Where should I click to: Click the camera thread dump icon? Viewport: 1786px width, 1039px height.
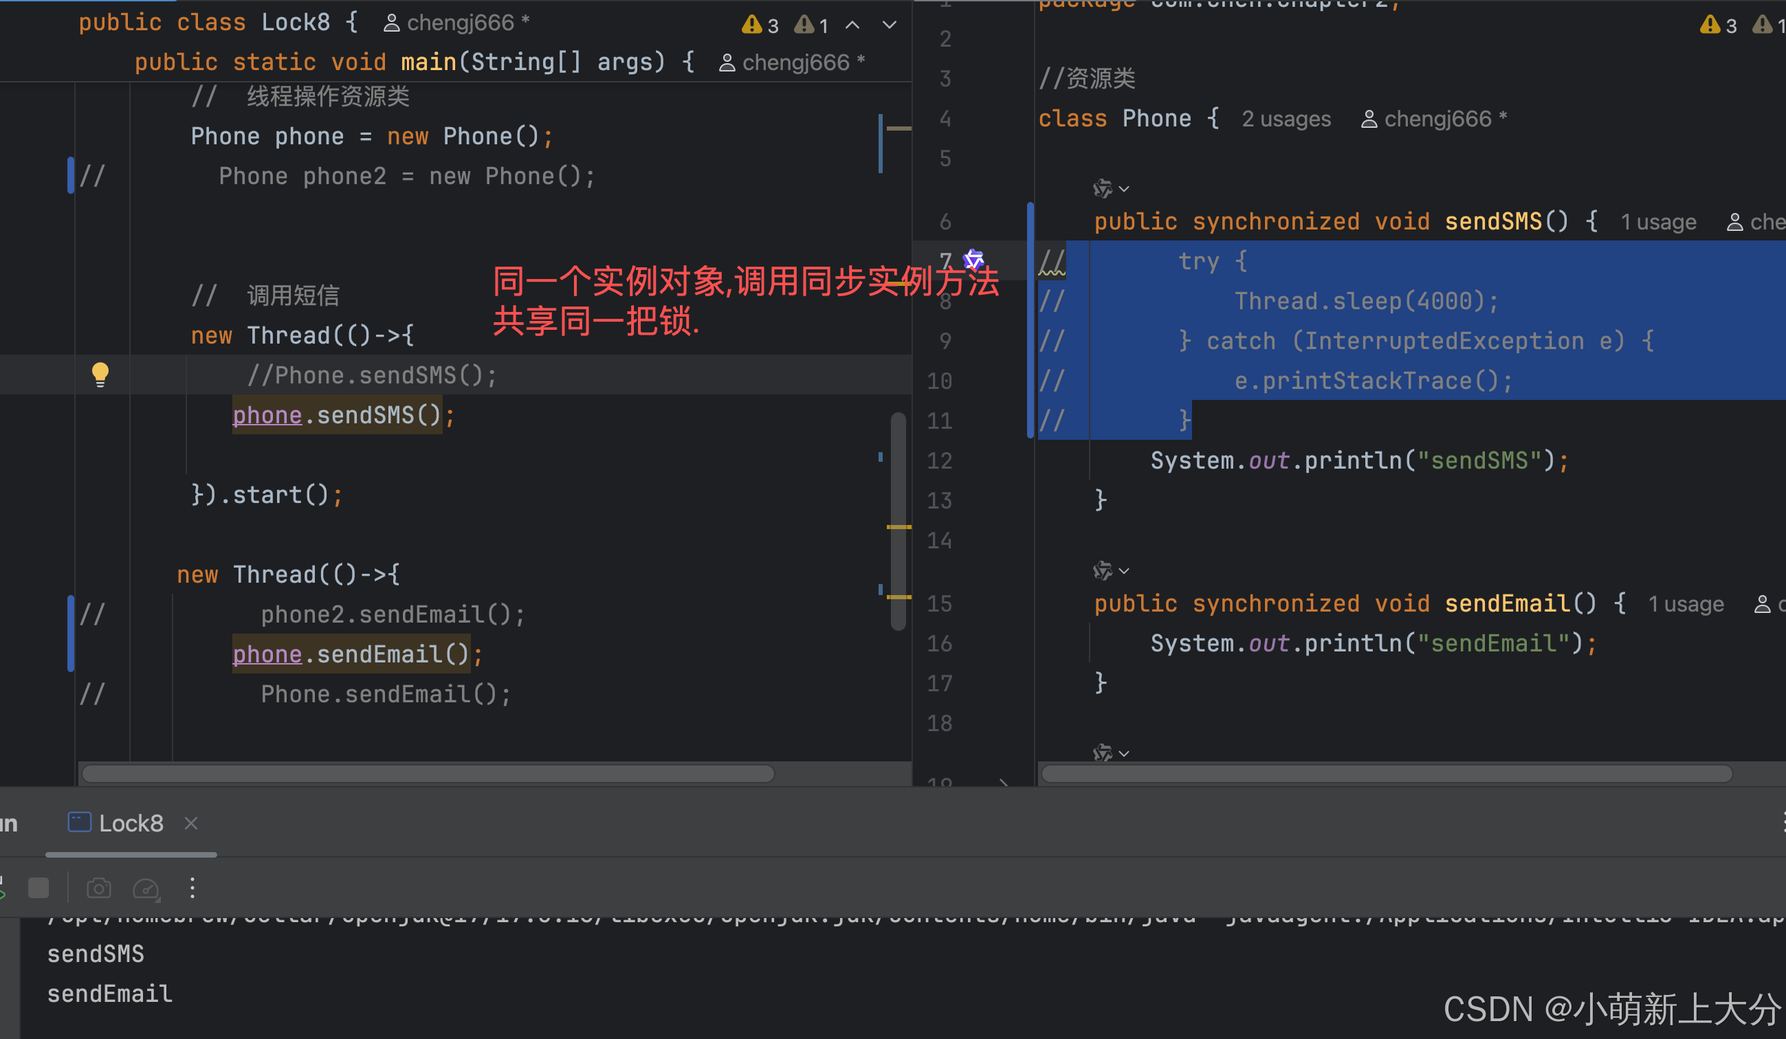98,887
